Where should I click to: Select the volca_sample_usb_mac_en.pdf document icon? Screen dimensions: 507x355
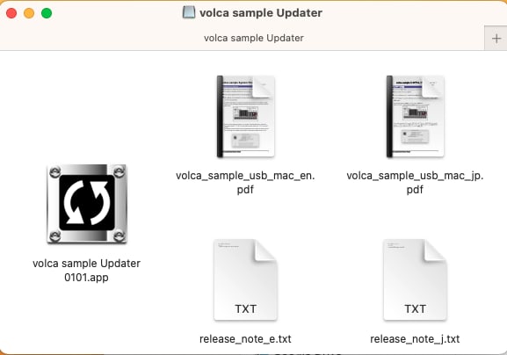tap(245, 117)
